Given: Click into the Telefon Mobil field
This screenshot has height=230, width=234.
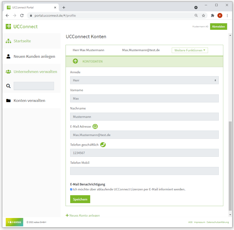Looking at the screenshot, I should [x=144, y=171].
